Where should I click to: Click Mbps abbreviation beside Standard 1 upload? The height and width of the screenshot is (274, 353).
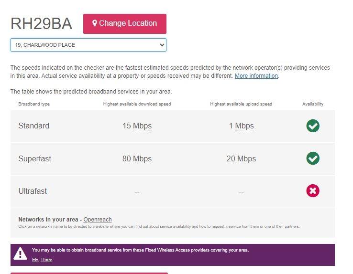click(x=244, y=126)
